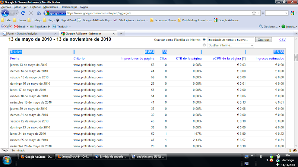Click the ES language indicator in tray

(261, 157)
